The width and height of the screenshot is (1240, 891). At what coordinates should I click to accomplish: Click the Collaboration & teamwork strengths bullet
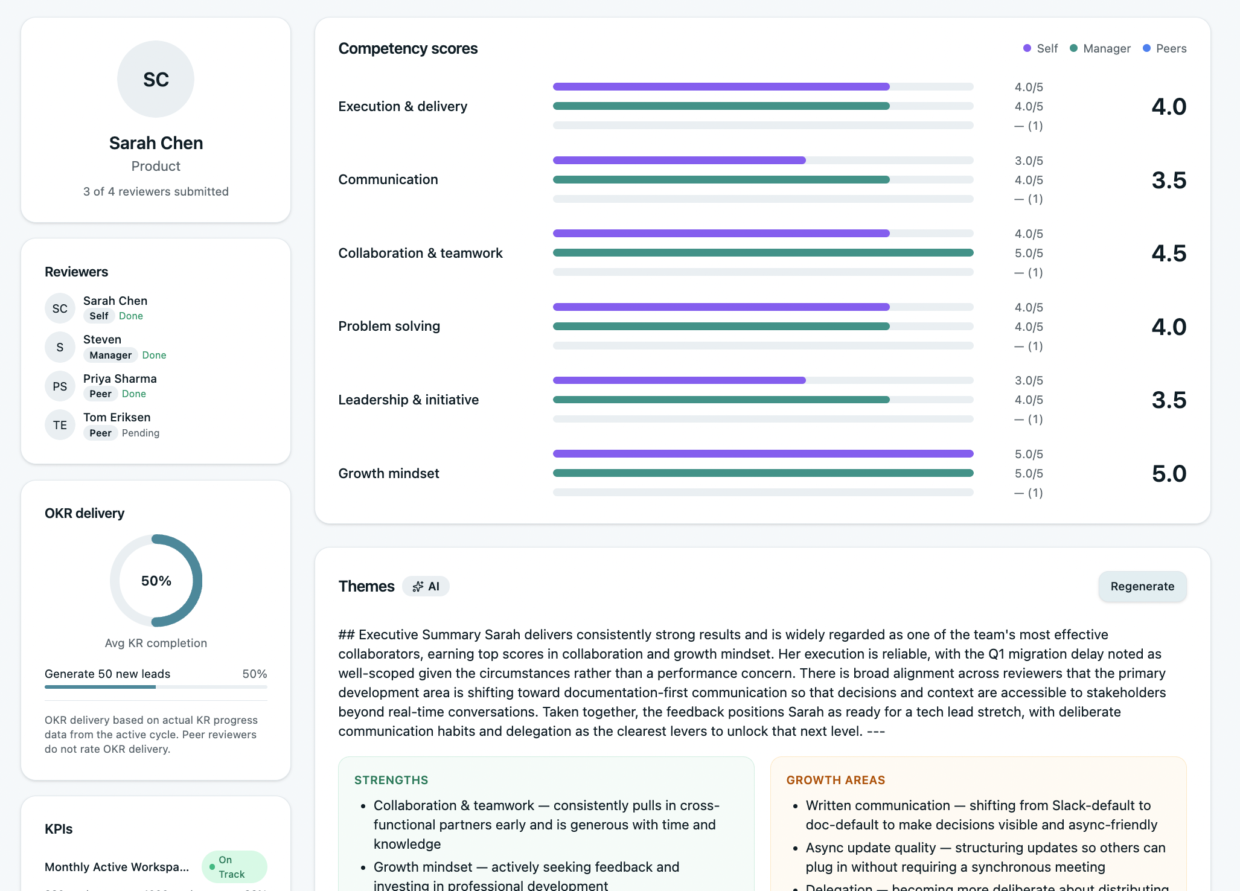point(546,825)
